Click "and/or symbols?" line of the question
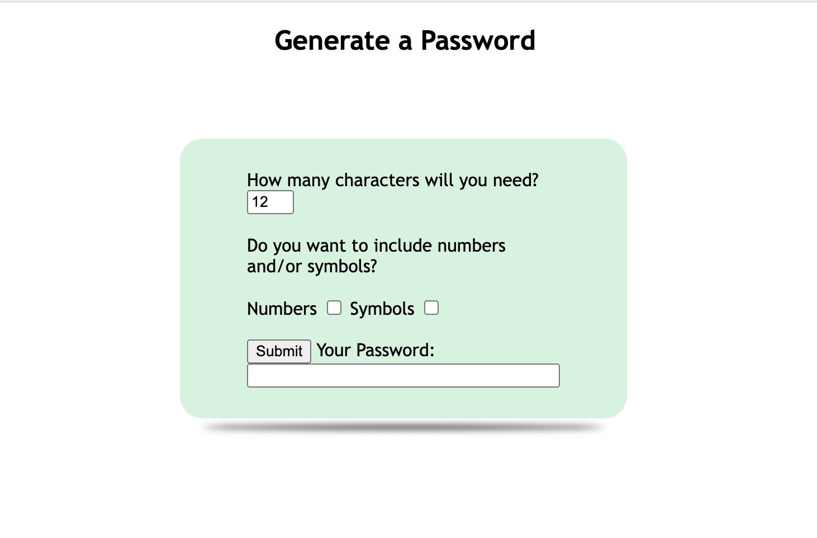The image size is (817, 538). (312, 267)
